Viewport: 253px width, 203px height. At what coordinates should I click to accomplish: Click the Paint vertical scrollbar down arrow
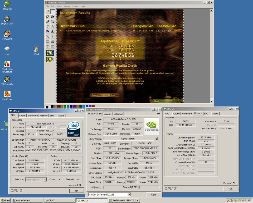click(211, 101)
